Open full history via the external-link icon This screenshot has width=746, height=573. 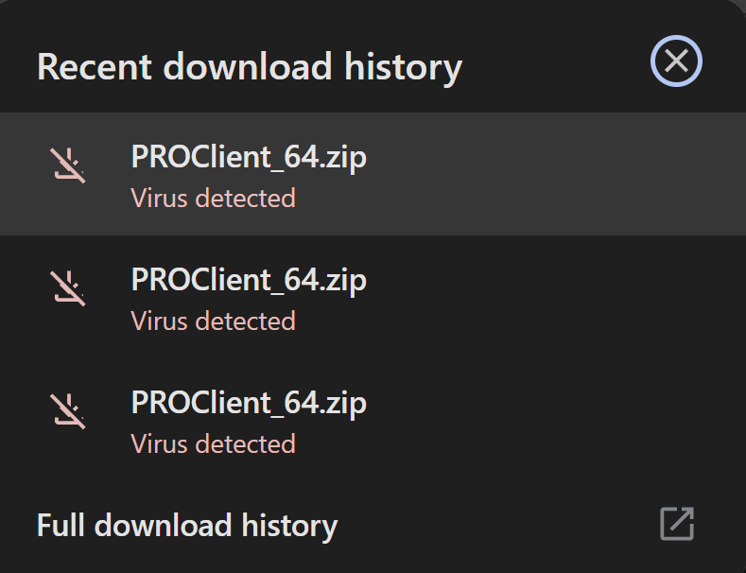tap(677, 525)
